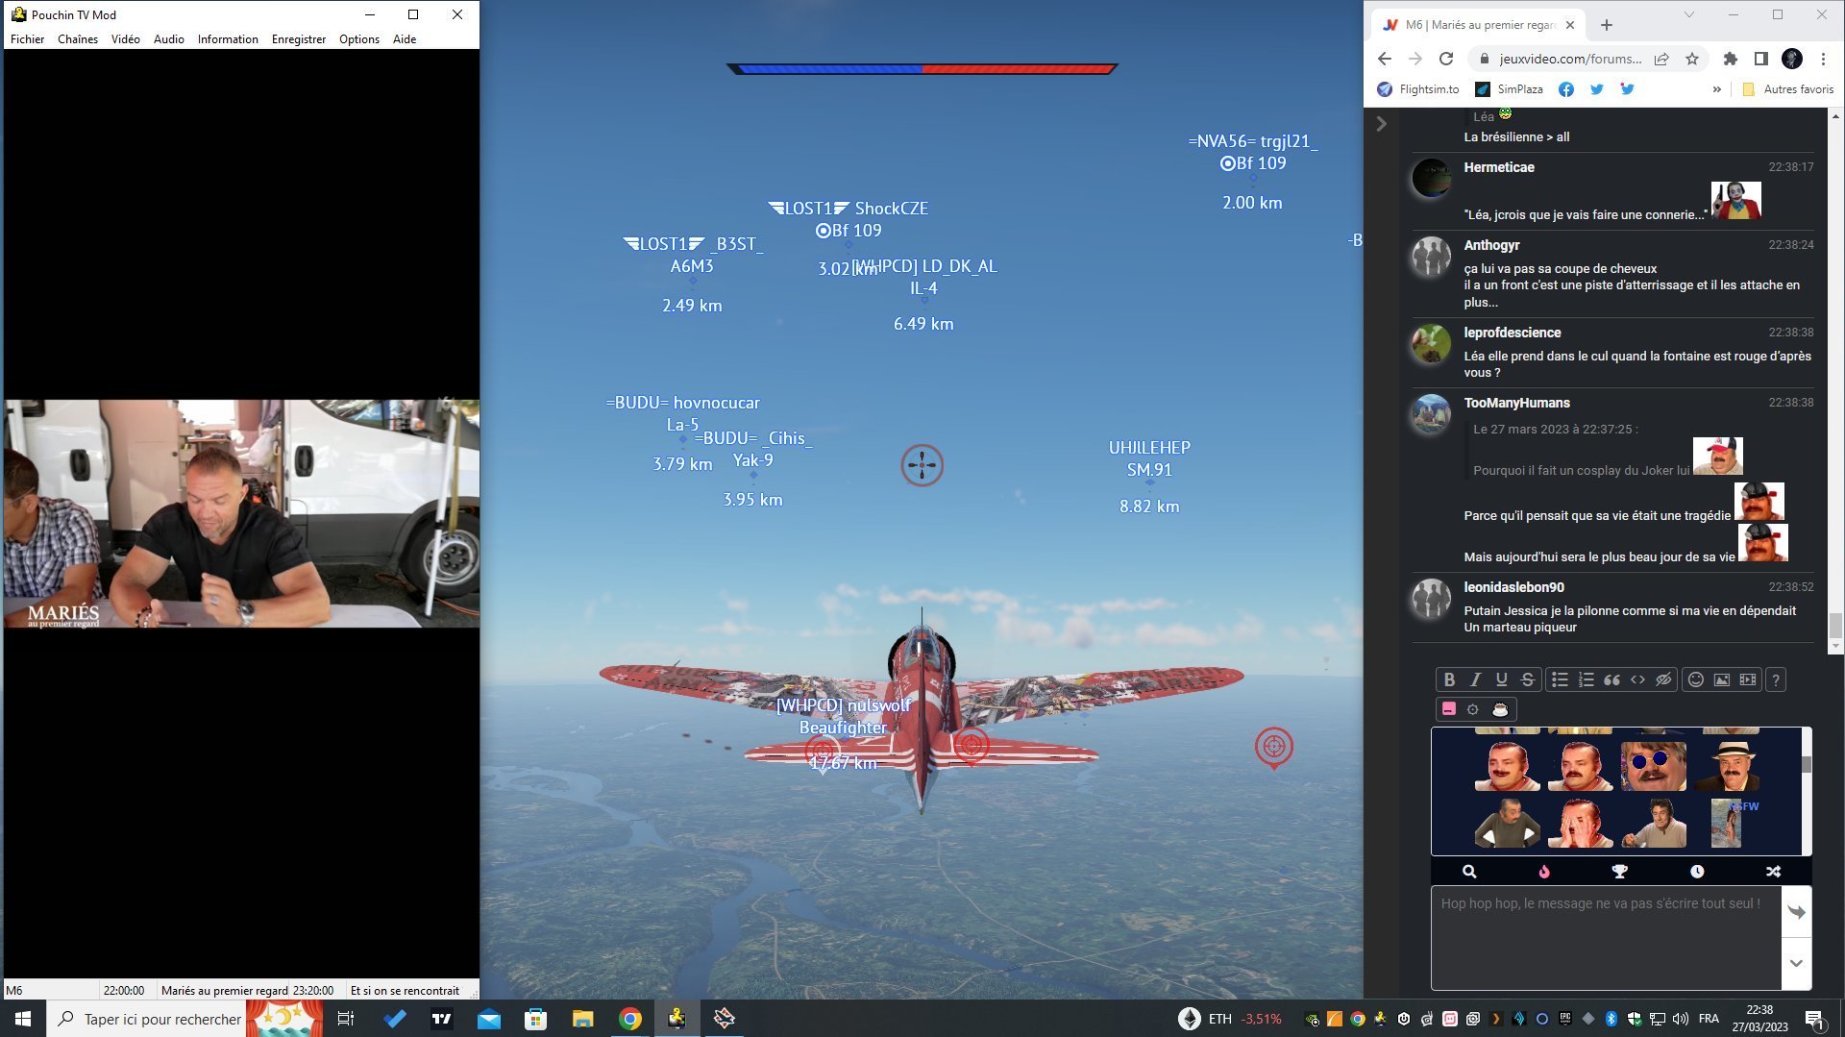Expand options with chevron below send button

pyautogui.click(x=1796, y=963)
